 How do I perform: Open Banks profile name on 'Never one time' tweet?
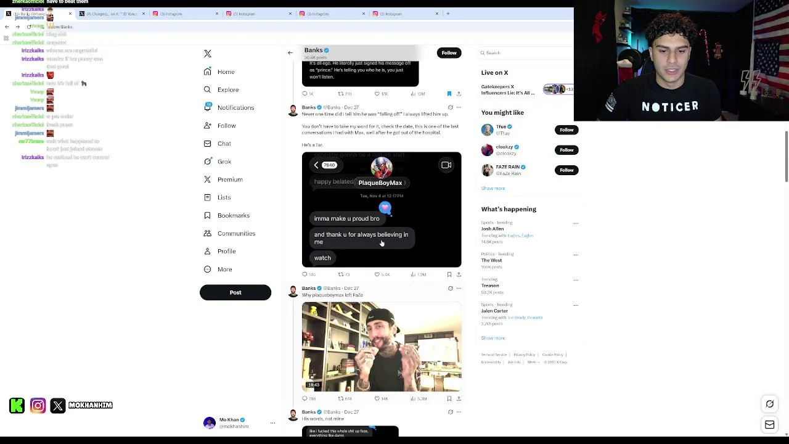pos(309,107)
